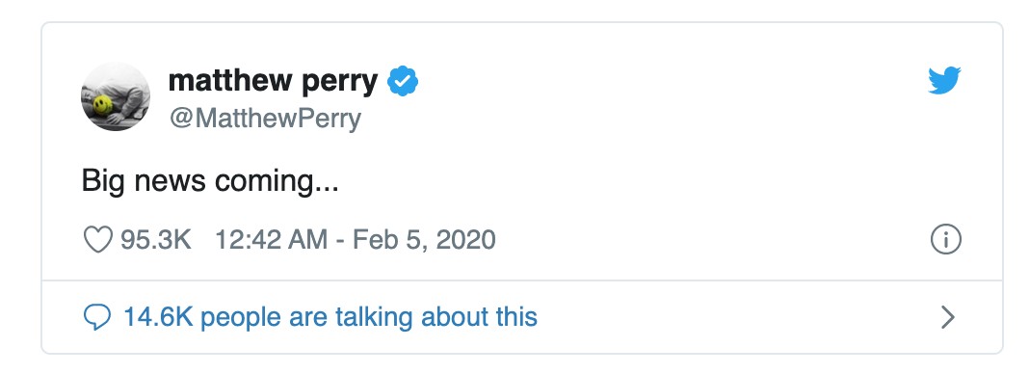Click the Feb 5, 2020 date
Image resolution: width=1029 pixels, height=374 pixels.
coord(424,240)
